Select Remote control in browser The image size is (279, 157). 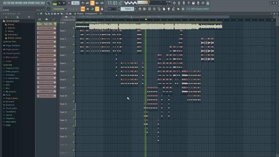click(x=13, y=38)
